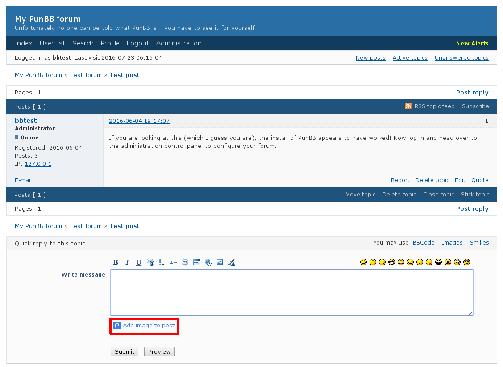Viewport: 503px width, 367px height.
Task: Click the RSS topic feed icon
Action: pos(408,106)
